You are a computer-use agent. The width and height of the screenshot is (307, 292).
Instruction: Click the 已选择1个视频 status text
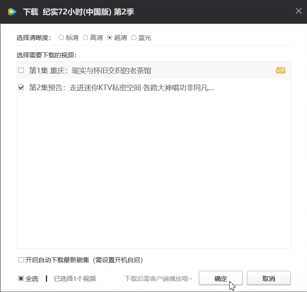(x=75, y=279)
